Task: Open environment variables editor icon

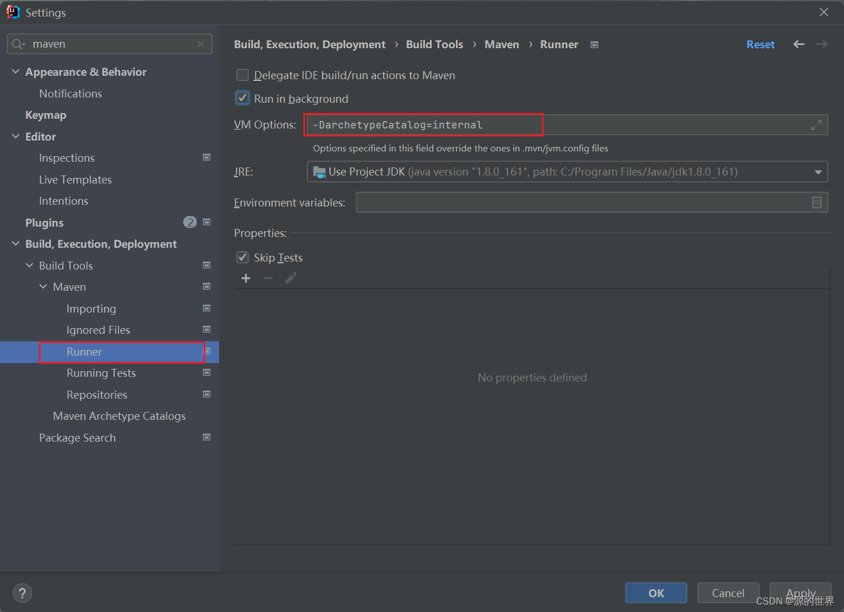Action: (817, 202)
